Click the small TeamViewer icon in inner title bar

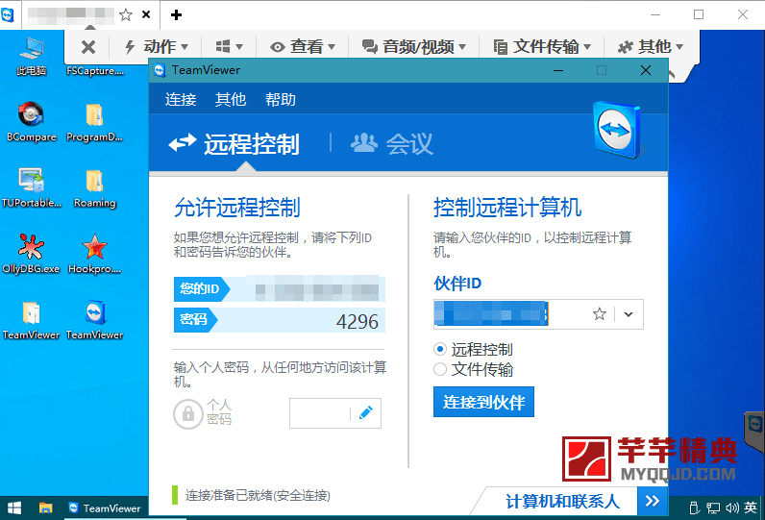click(160, 70)
